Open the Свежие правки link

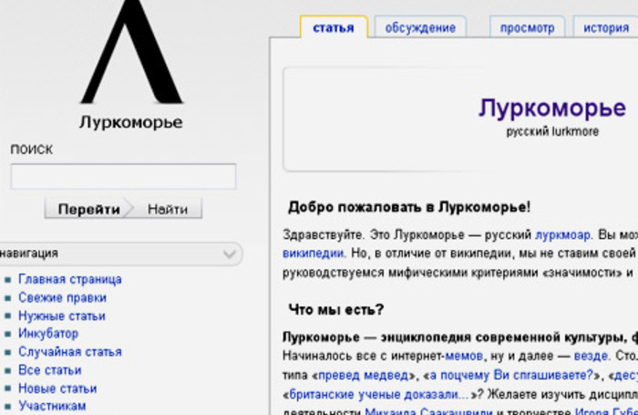62,297
